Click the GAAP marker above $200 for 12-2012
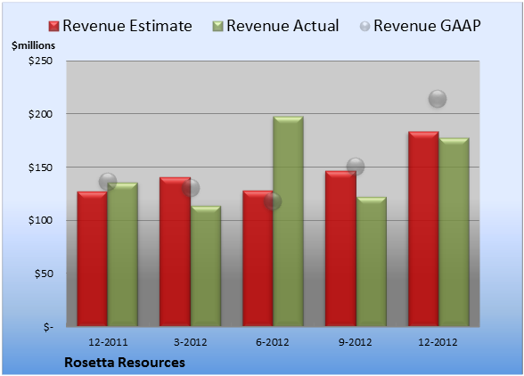Viewport: 524px width, 376px height. click(x=438, y=99)
